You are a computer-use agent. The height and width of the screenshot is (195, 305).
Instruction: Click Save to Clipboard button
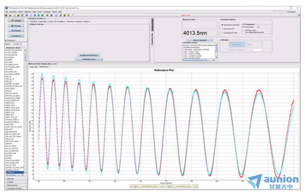200,40
